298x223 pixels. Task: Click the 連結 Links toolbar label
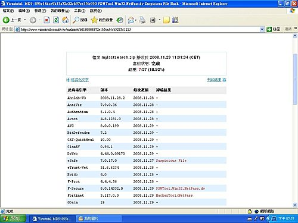(x=288, y=29)
